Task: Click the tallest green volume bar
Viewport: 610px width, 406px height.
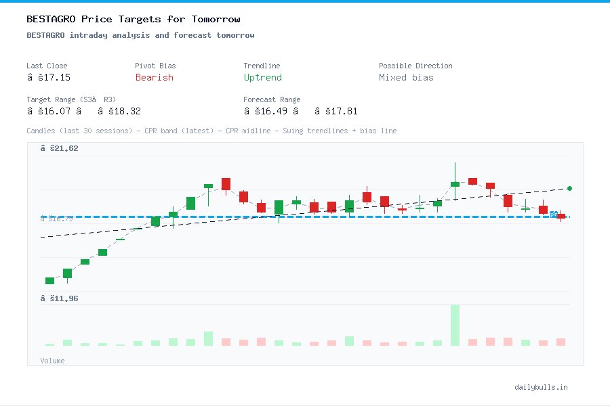Action: click(x=455, y=325)
